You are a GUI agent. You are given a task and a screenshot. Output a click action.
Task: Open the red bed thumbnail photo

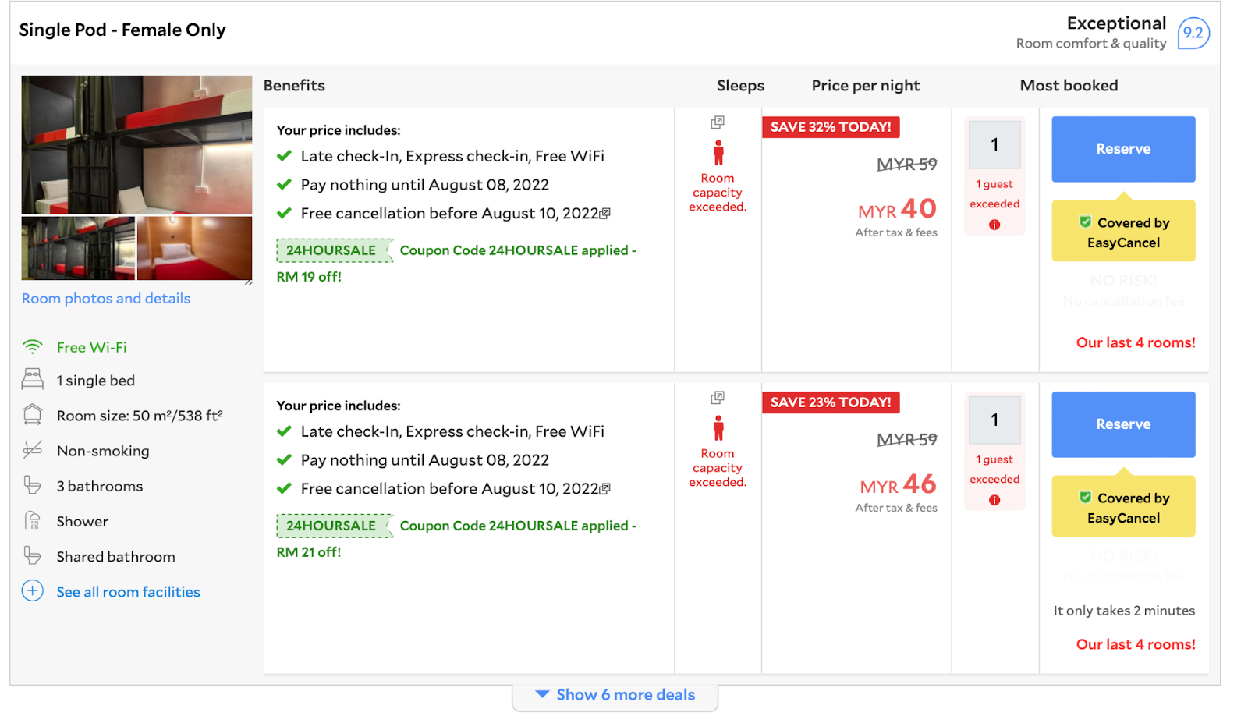tap(194, 248)
